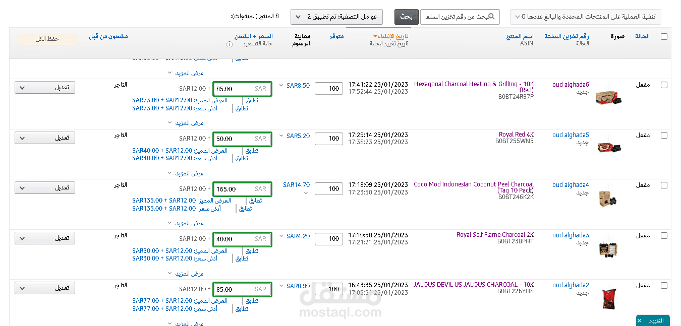
Task: Click quantity field for oud alghada6
Action: click(328, 89)
